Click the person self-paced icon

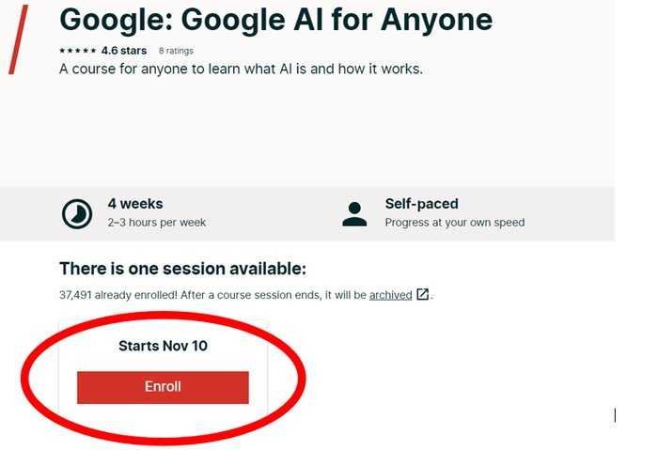354,214
